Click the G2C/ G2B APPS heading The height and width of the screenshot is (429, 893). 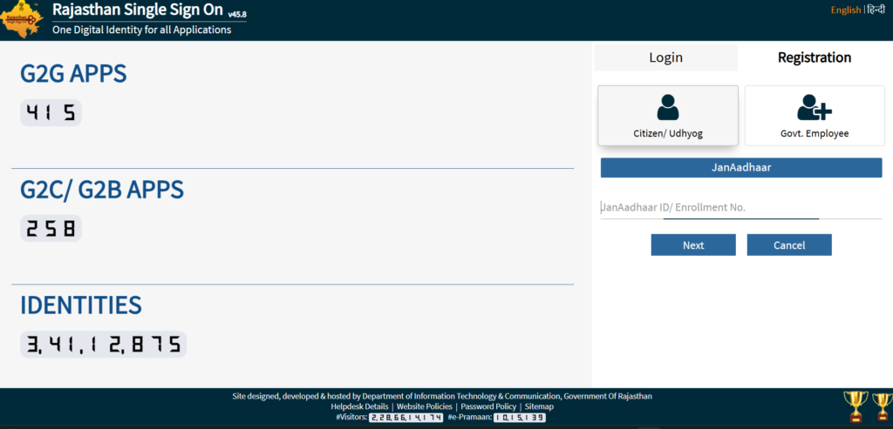102,190
